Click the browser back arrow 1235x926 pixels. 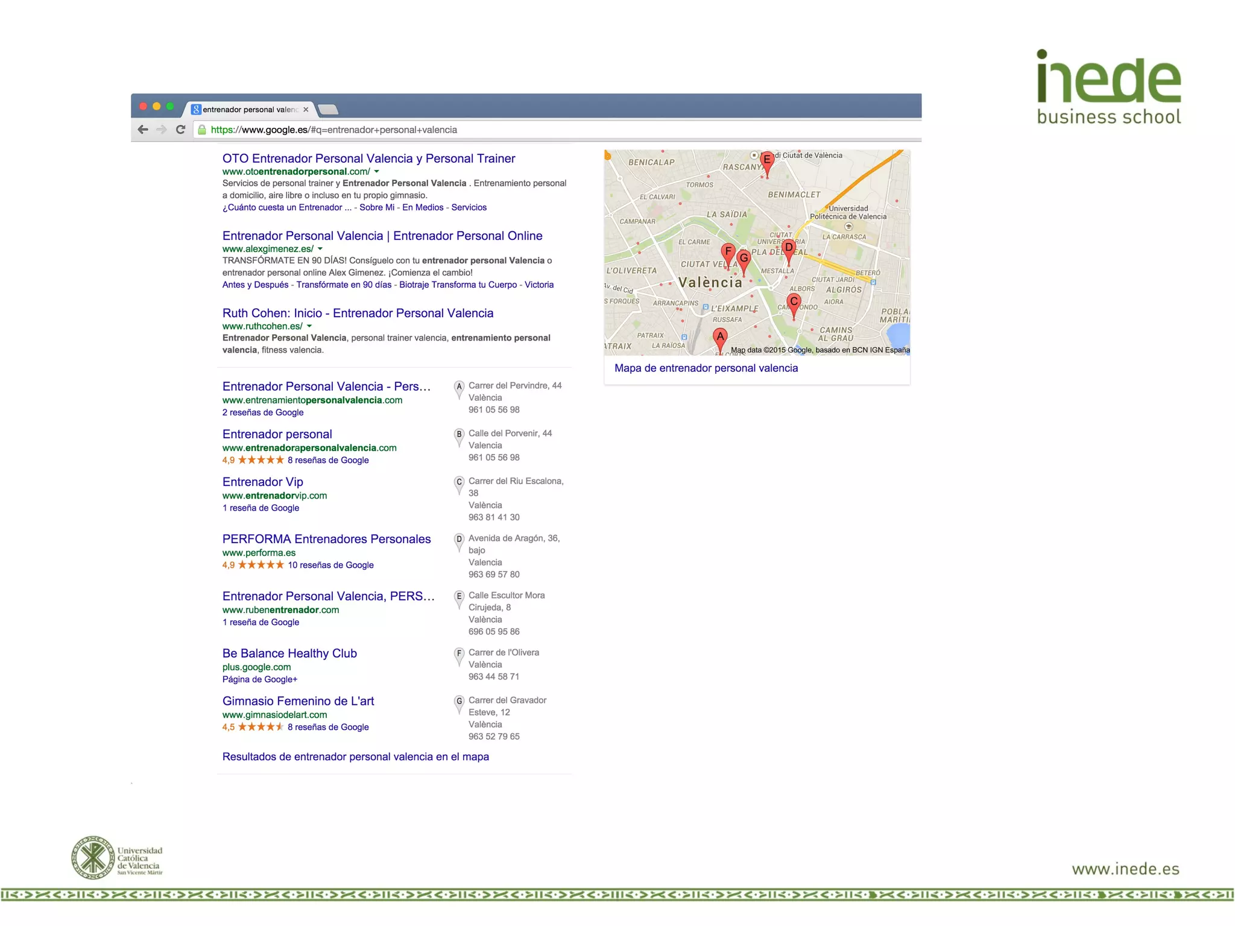coord(143,130)
